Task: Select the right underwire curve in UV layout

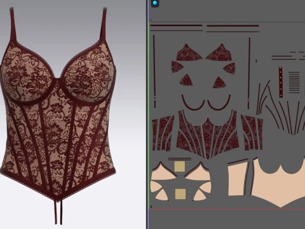Action: pyautogui.click(x=219, y=102)
